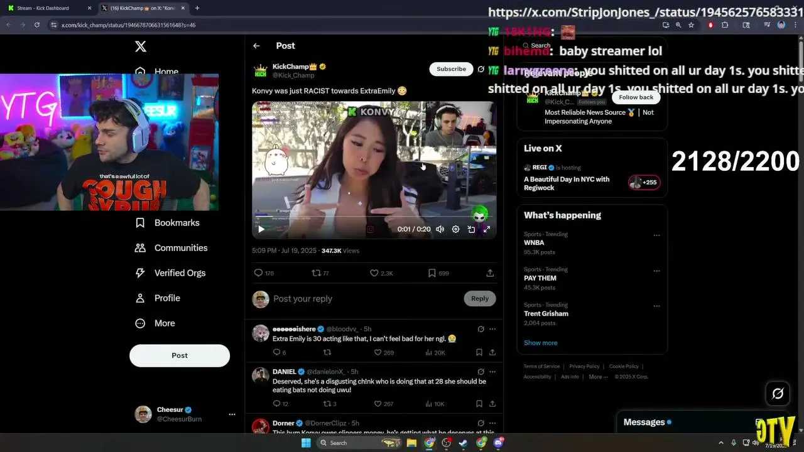804x452 pixels.
Task: Open video in picture-in-picture mode
Action: [x=471, y=229]
